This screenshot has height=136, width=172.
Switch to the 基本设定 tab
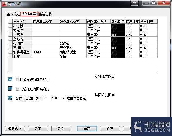coord(13,14)
